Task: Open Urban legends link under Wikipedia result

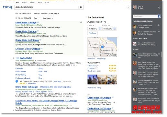Action: pos(41,92)
